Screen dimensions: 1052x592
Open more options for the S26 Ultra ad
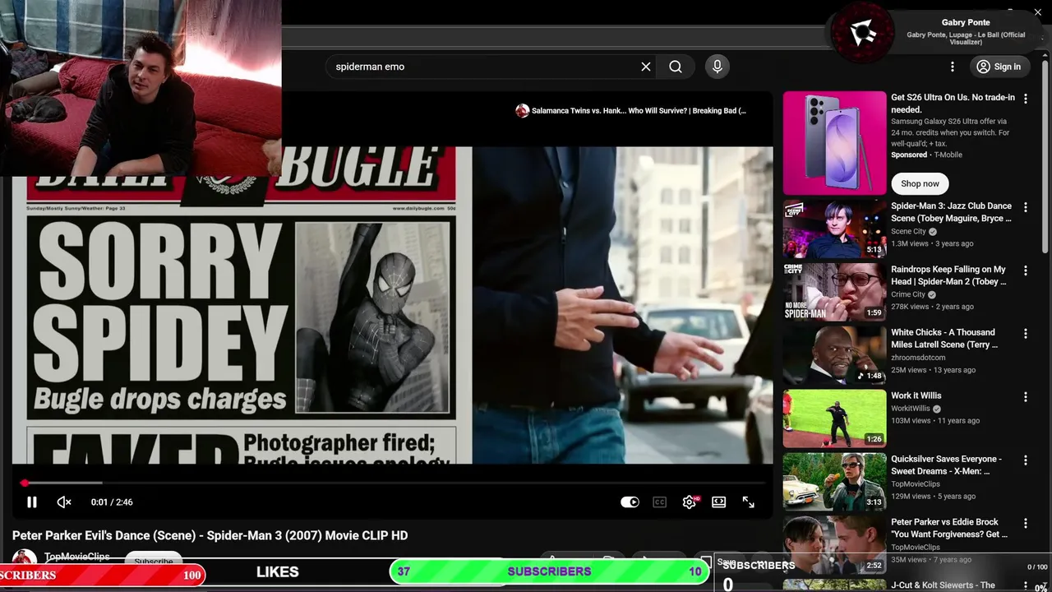(1025, 99)
